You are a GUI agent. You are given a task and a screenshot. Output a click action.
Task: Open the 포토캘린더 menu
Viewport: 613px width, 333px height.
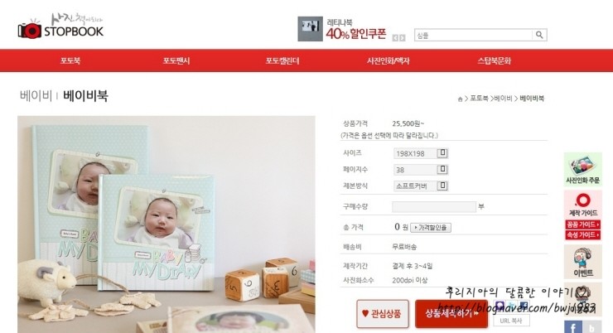(282, 60)
